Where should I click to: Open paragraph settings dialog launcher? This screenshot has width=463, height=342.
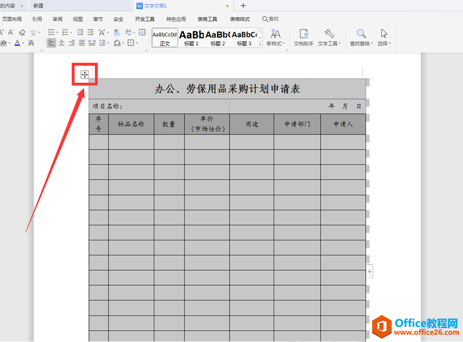[x=146, y=50]
